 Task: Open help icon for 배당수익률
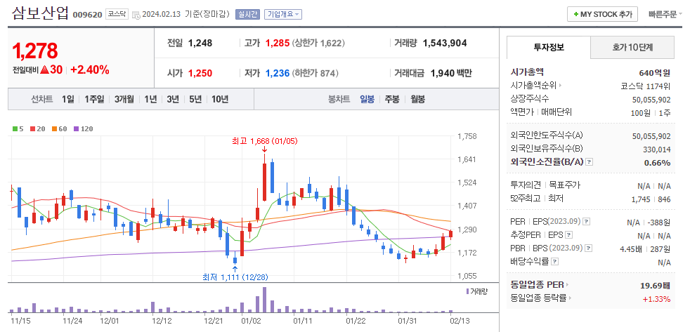(x=555, y=262)
